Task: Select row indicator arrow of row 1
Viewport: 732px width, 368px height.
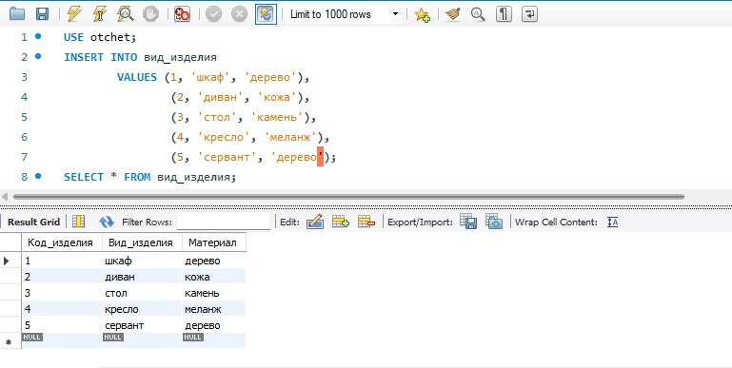Action: (x=7, y=261)
